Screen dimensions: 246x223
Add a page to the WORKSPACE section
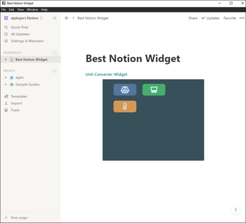55,53
